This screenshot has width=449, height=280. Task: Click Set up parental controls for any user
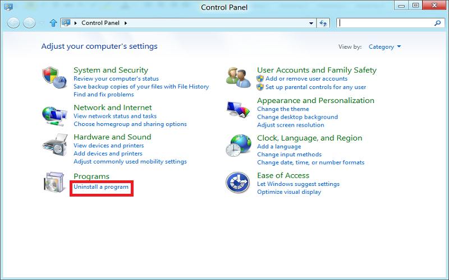point(315,87)
